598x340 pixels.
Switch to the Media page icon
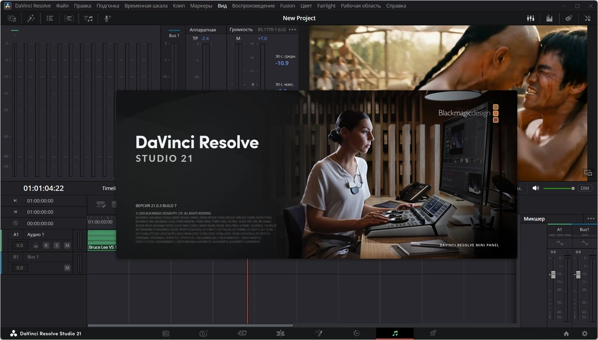coord(166,333)
